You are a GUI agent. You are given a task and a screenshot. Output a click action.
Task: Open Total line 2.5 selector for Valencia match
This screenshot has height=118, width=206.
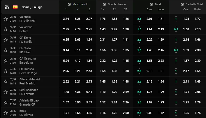[139, 19]
